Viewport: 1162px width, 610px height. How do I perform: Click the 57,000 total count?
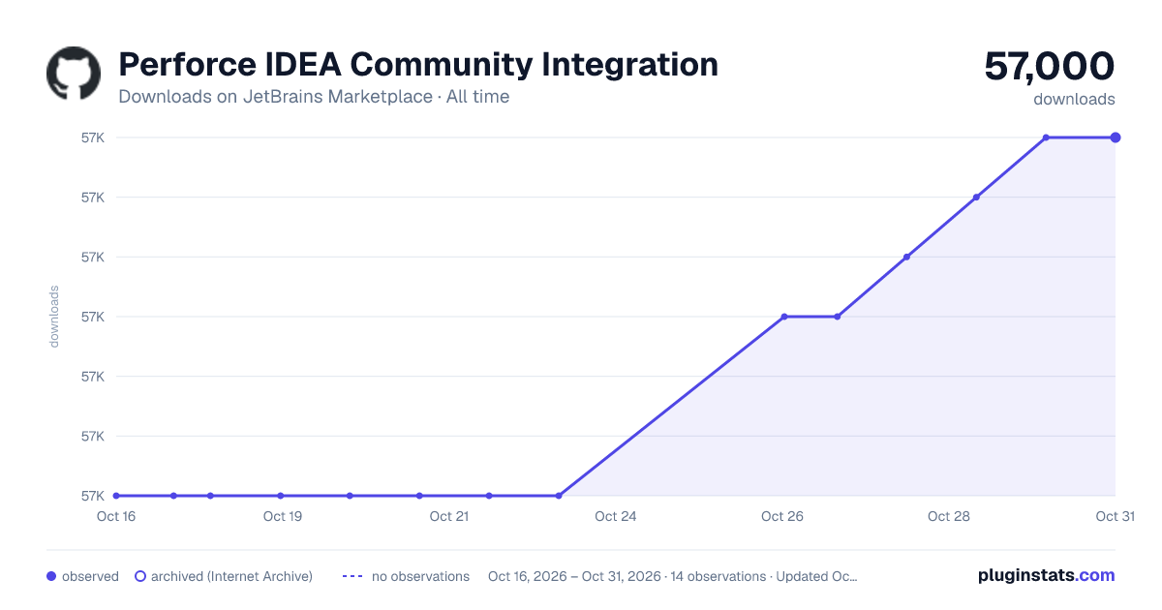(x=1050, y=66)
